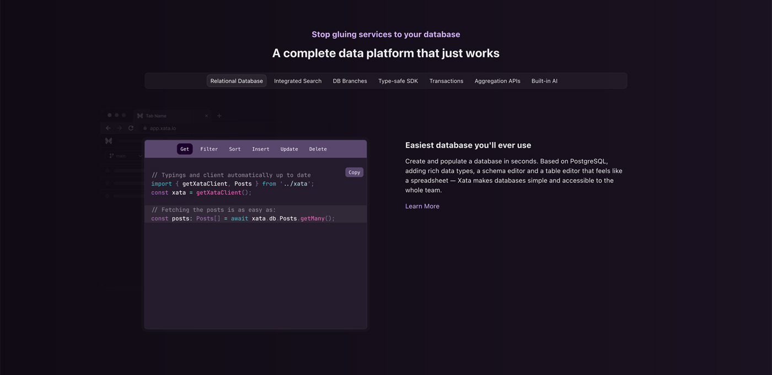
Task: Switch to the Filter code tab
Action: (x=209, y=149)
